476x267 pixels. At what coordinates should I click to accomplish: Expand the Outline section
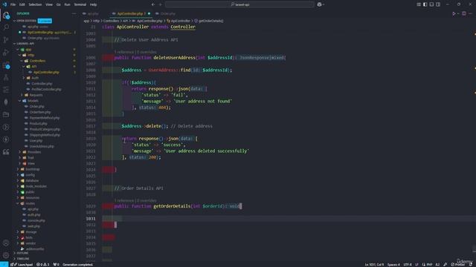pyautogui.click(x=22, y=253)
